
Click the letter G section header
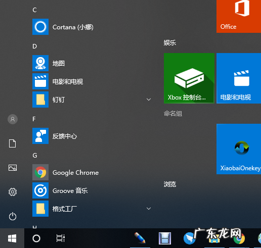coord(35,156)
